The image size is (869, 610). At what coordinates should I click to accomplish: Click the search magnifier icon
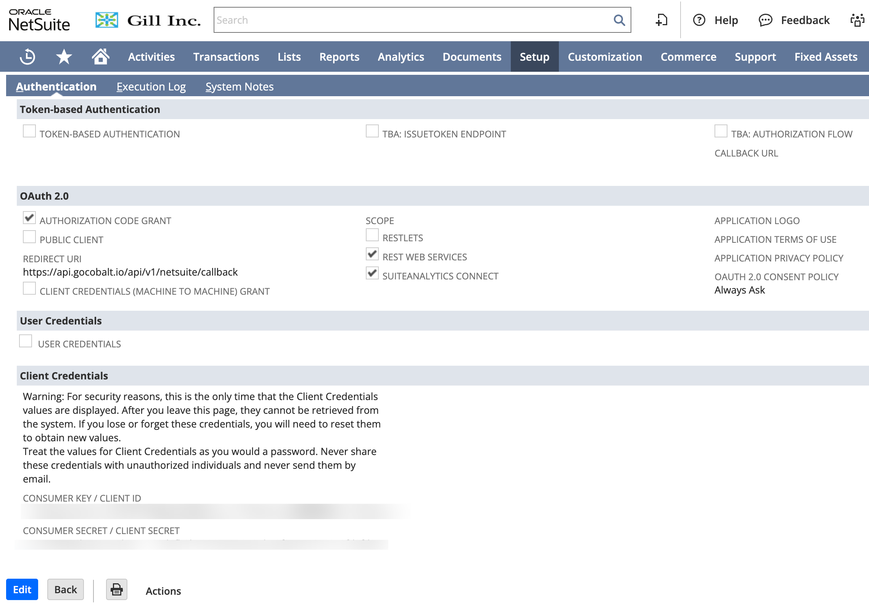(619, 20)
